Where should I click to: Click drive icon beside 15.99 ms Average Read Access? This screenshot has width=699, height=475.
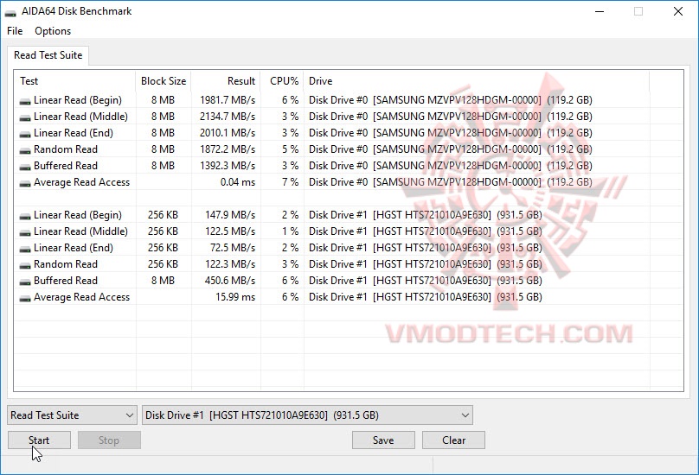pos(25,298)
